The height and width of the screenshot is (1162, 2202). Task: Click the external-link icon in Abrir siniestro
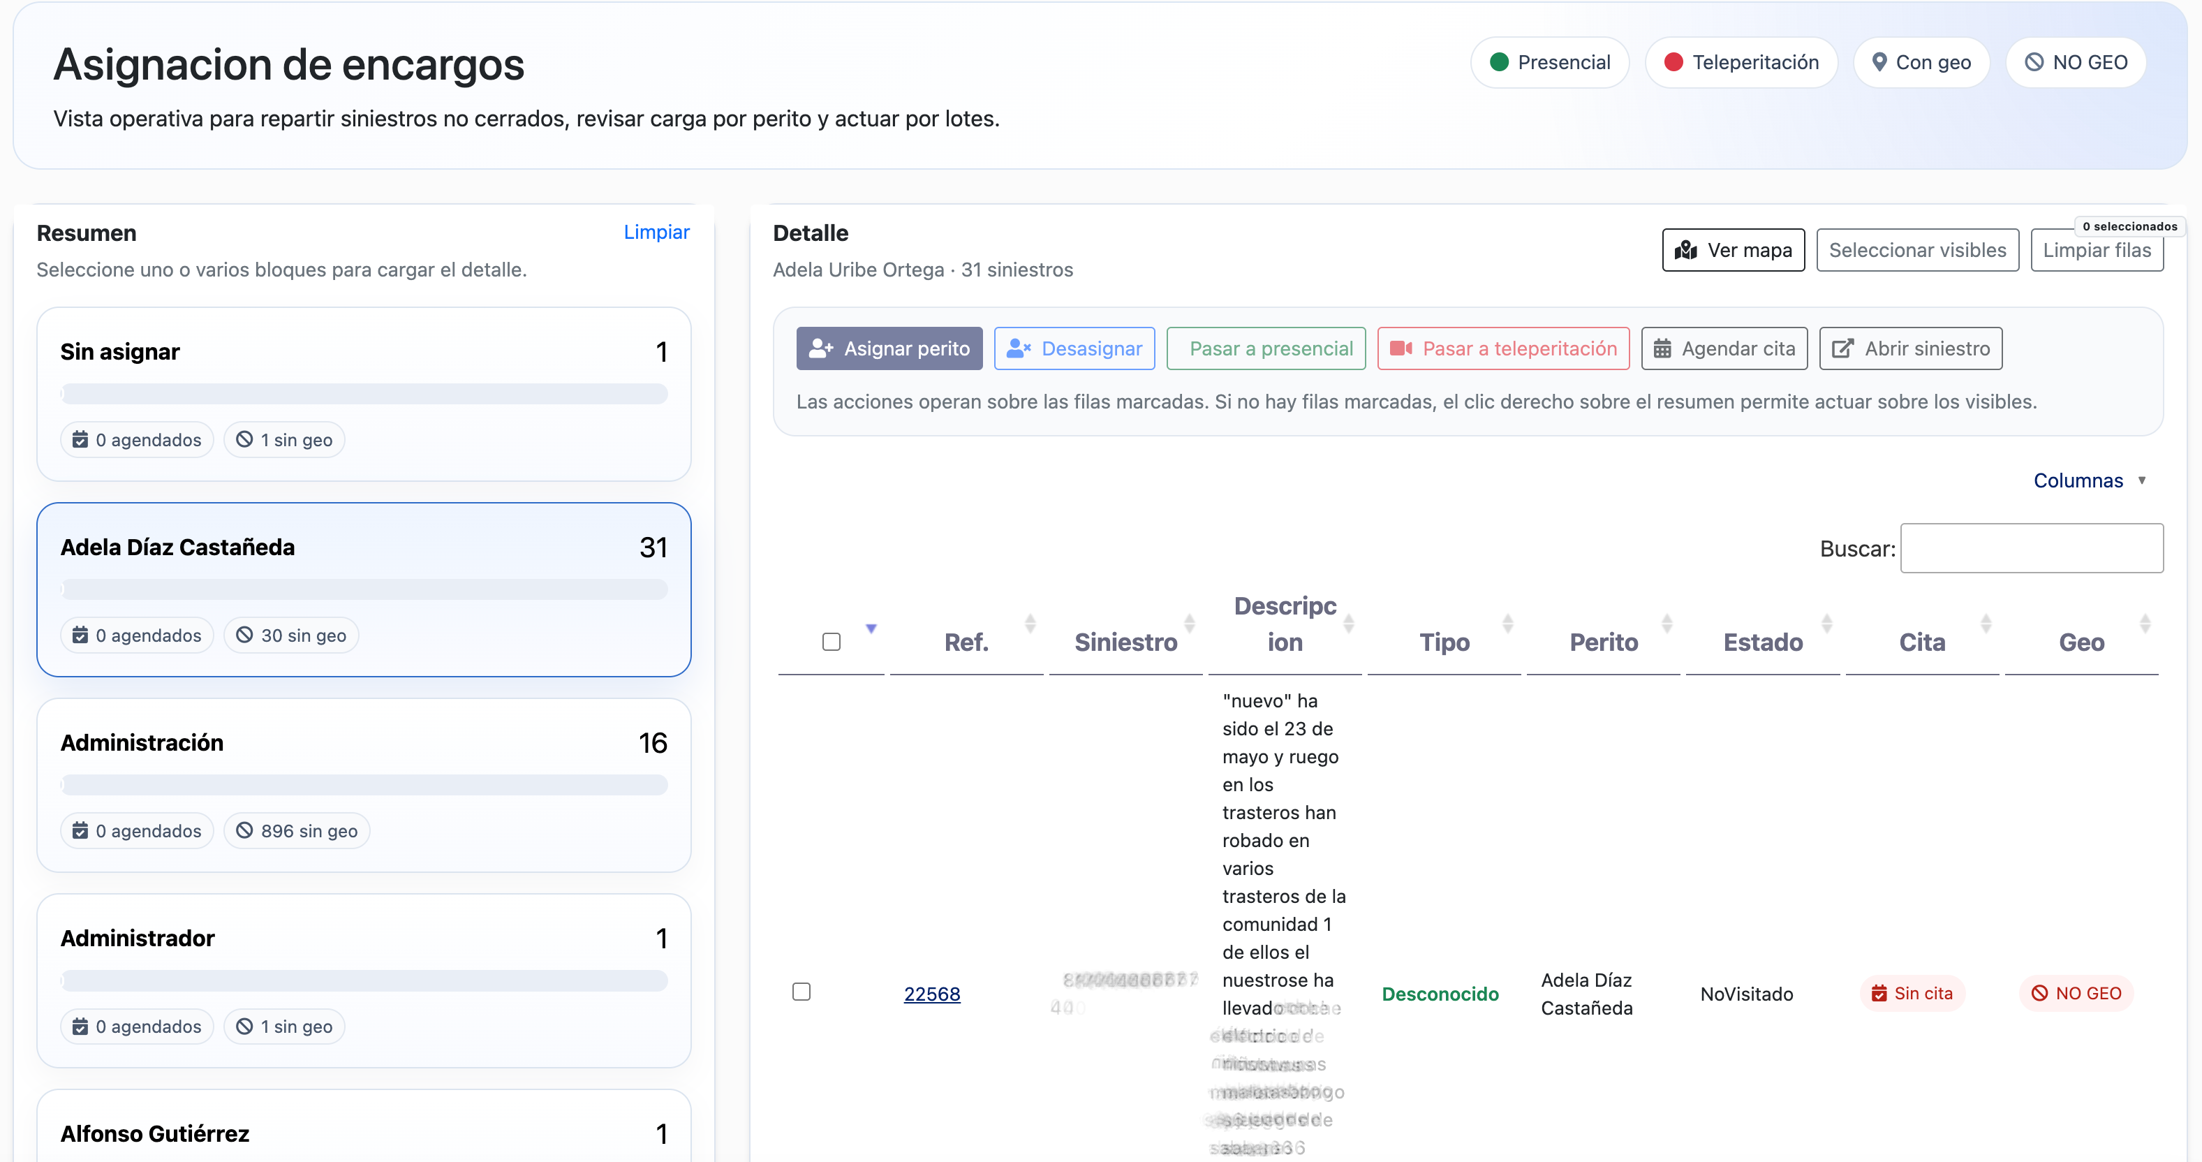tap(1843, 349)
